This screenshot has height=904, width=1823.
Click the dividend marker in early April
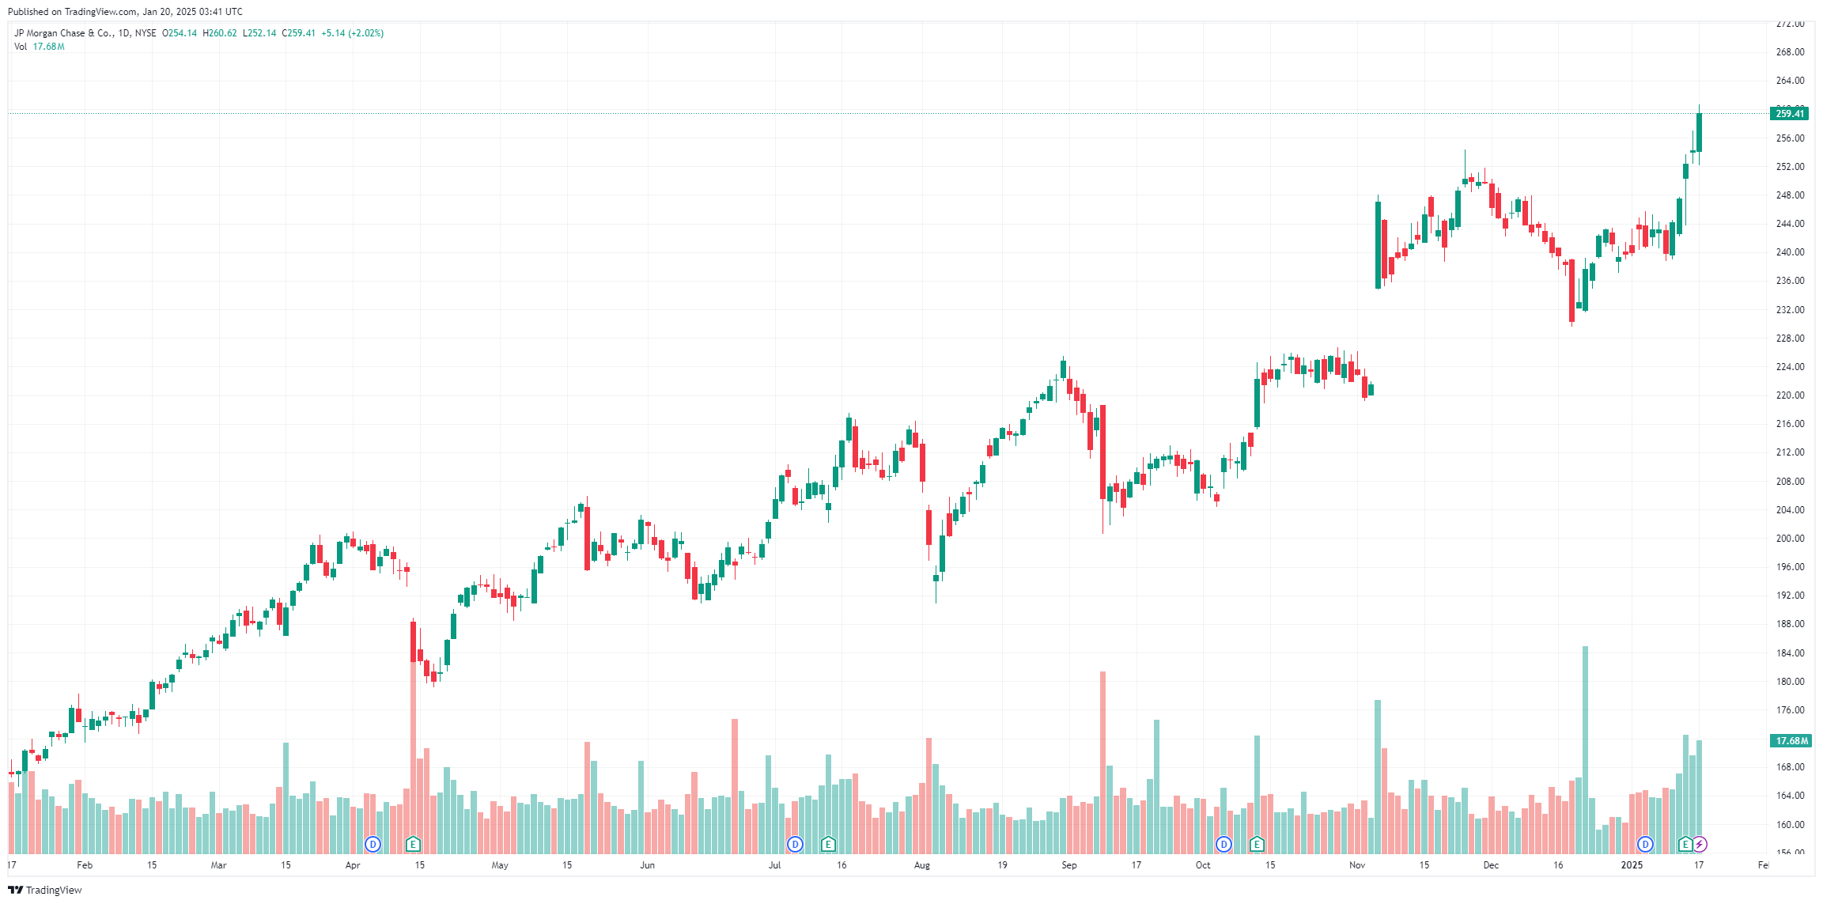373,844
